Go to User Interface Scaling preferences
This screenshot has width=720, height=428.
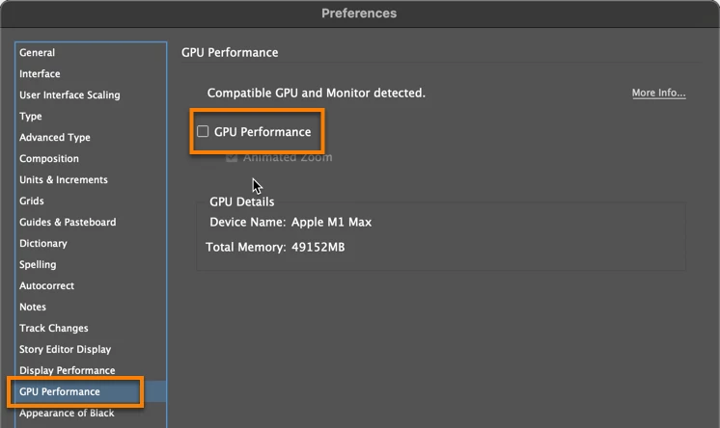(69, 95)
